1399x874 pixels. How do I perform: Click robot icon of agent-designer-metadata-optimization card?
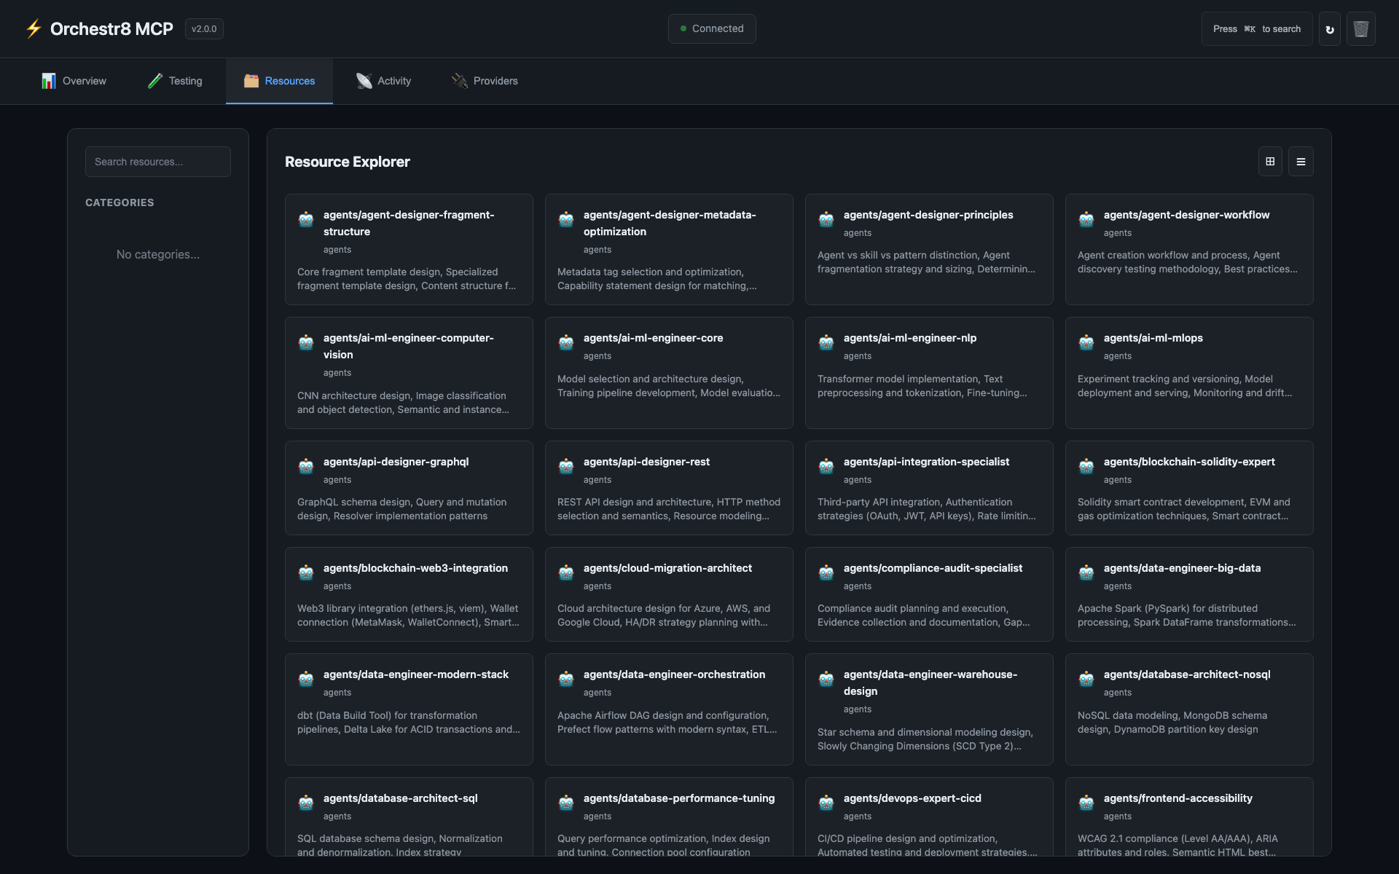click(566, 219)
